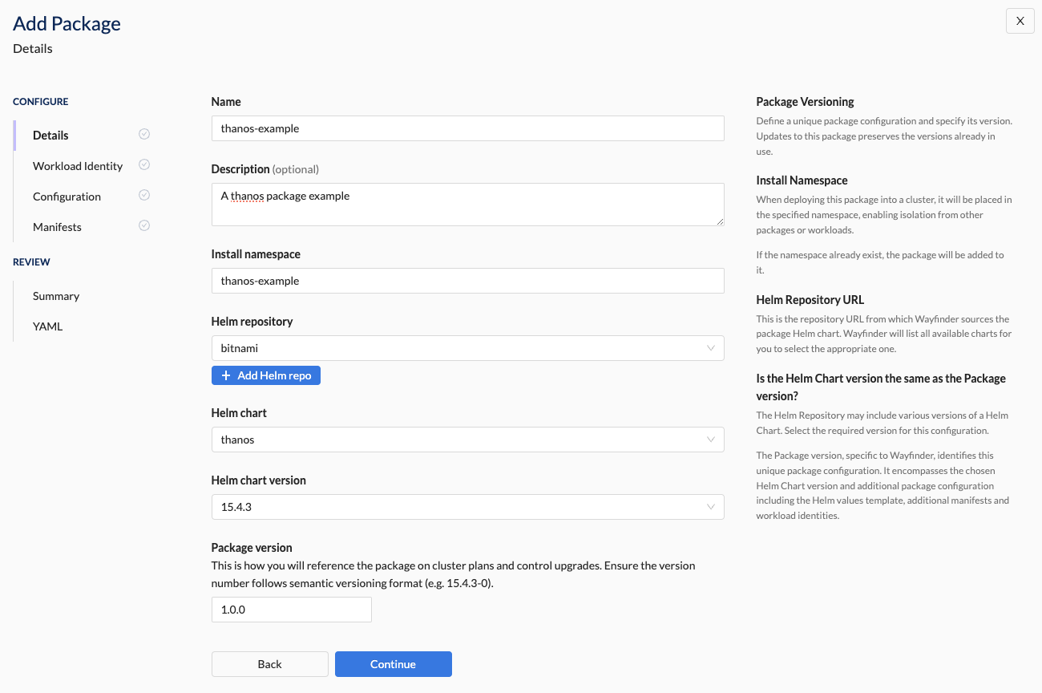1042x693 pixels.
Task: Click the Install Namespace help heading
Action: 802,180
